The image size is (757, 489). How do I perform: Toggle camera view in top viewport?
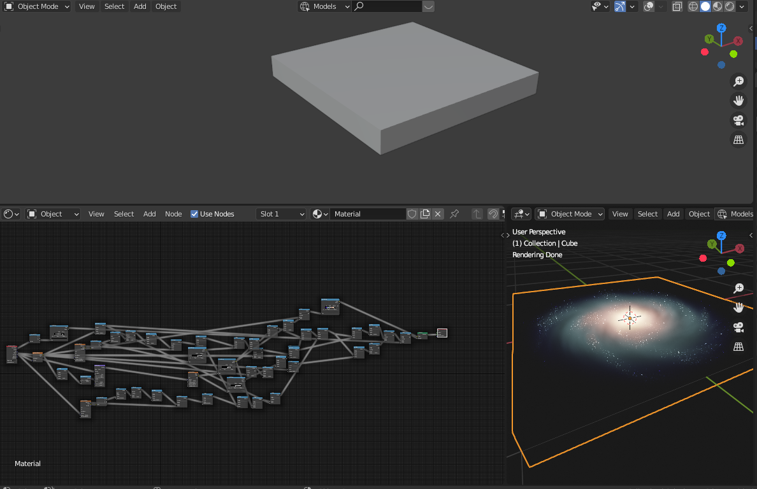click(x=739, y=120)
